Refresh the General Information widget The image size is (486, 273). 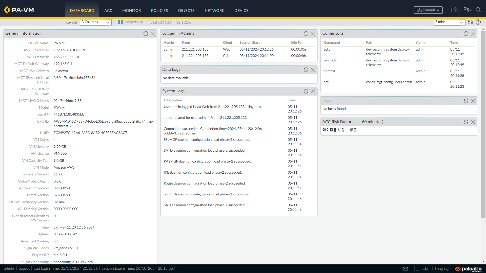pos(146,34)
